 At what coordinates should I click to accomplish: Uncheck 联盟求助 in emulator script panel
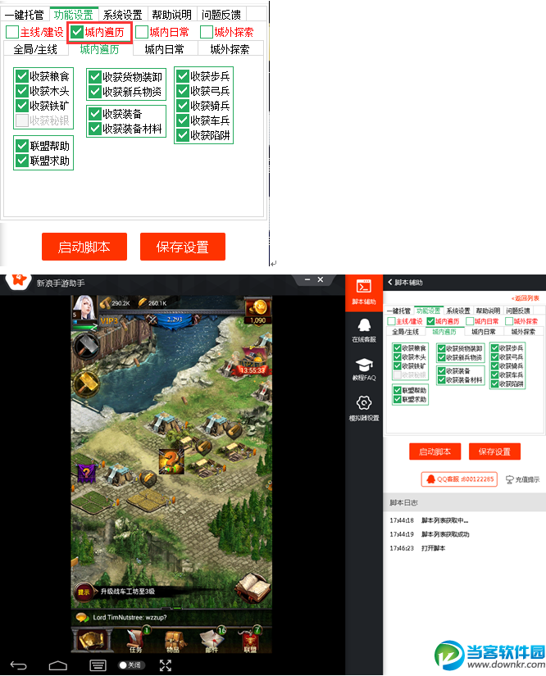[398, 399]
